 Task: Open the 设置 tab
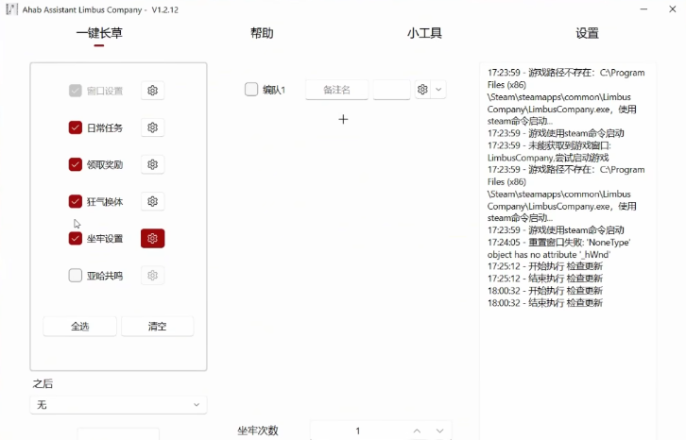click(x=587, y=33)
